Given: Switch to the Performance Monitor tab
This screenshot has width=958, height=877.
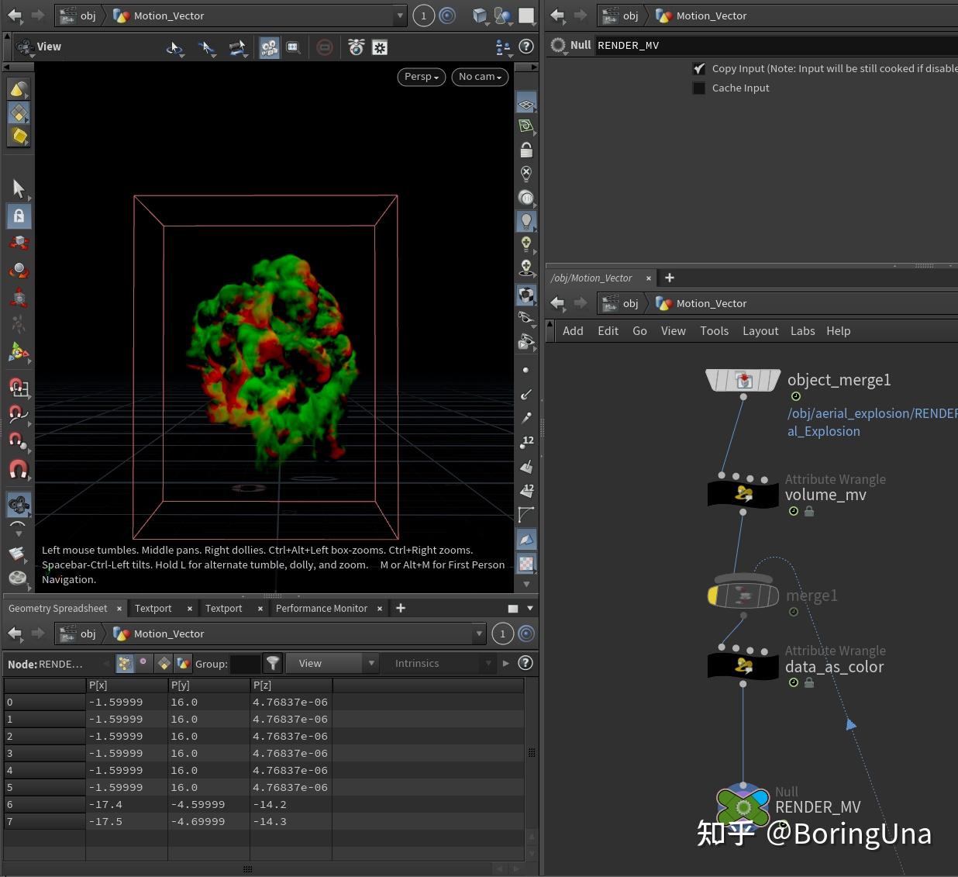Looking at the screenshot, I should click(321, 608).
